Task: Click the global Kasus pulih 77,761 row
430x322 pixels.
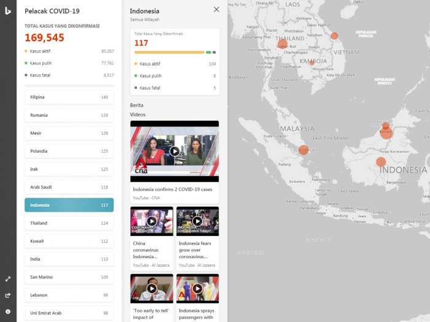Action: [x=69, y=63]
